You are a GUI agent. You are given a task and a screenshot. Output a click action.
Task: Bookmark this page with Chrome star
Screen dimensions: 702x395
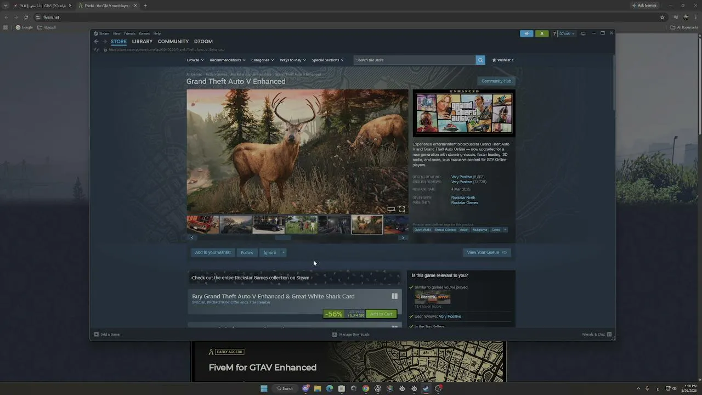pos(663,17)
